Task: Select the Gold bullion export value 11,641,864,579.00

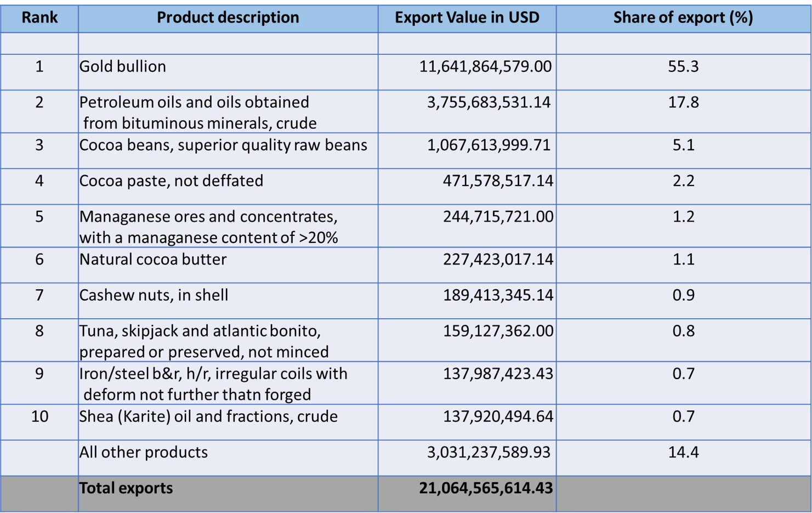Action: coord(485,66)
